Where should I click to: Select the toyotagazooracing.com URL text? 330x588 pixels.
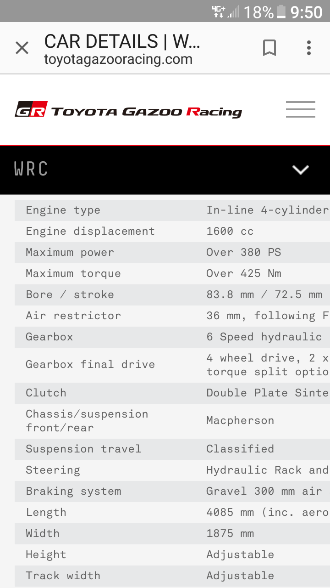118,59
